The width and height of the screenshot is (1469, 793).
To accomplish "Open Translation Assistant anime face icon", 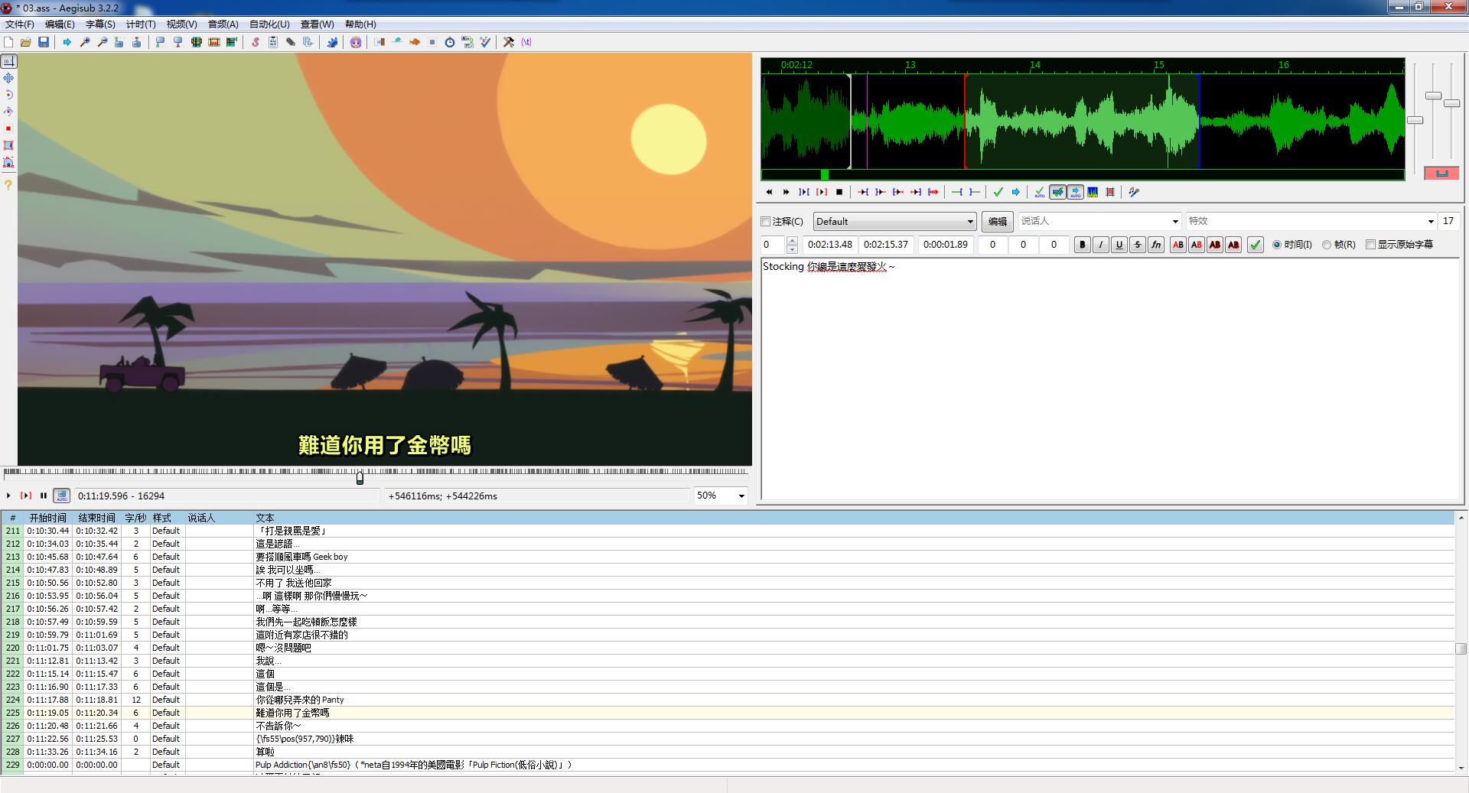I will [x=356, y=42].
